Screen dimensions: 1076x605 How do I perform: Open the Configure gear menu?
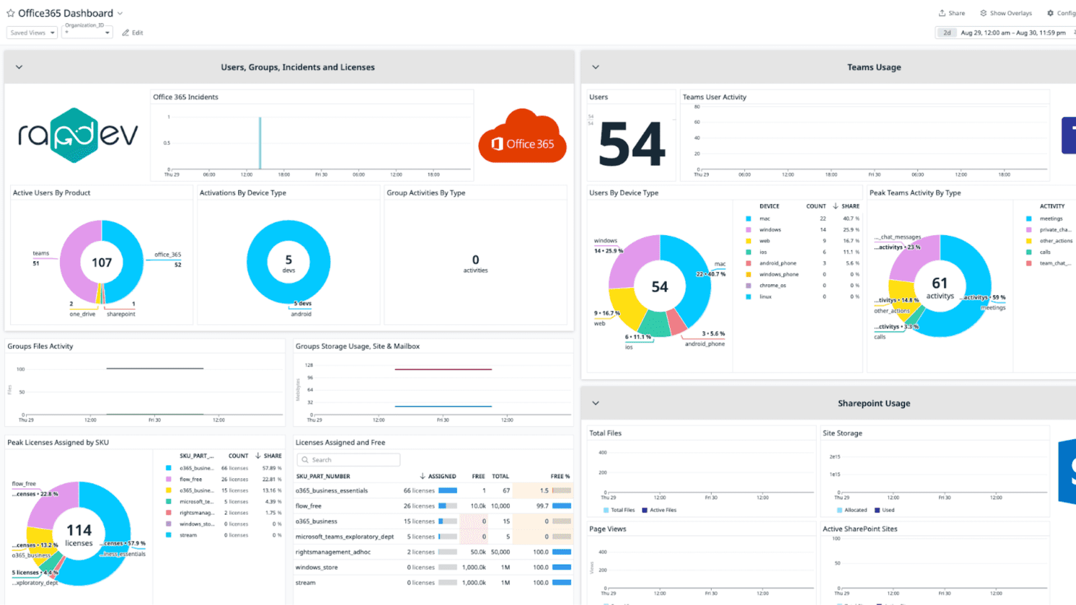[1061, 13]
